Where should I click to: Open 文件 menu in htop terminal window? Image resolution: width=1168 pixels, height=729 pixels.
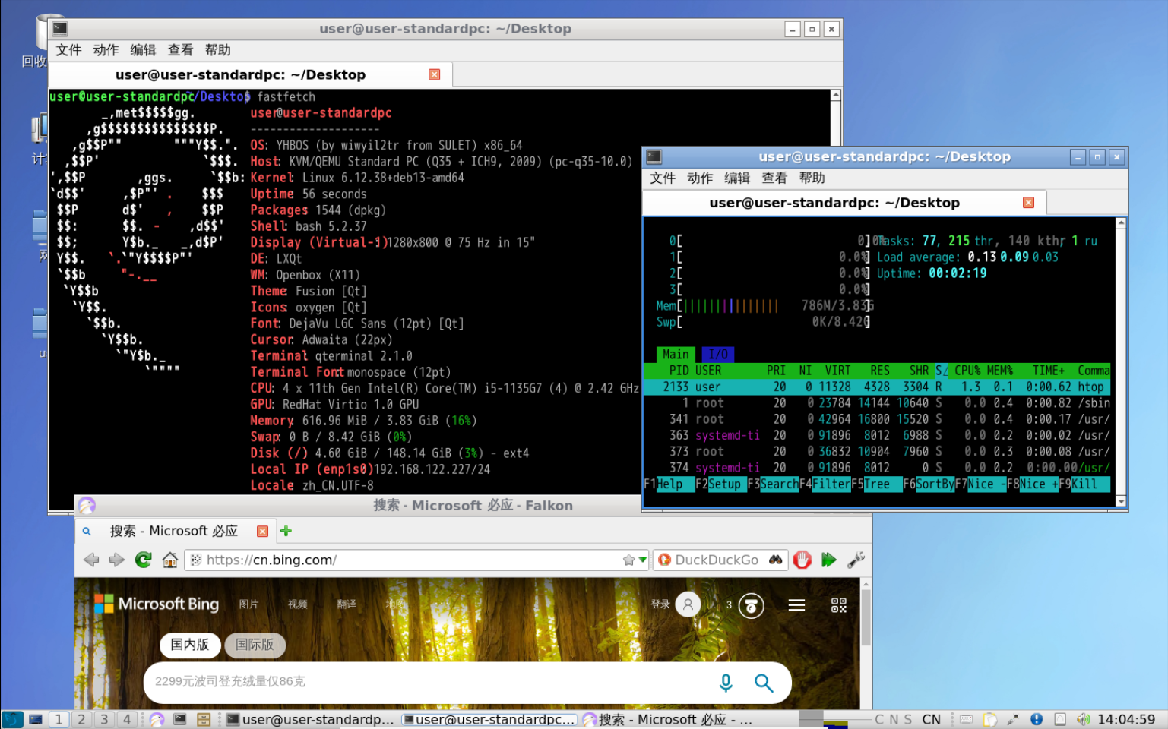[663, 178]
